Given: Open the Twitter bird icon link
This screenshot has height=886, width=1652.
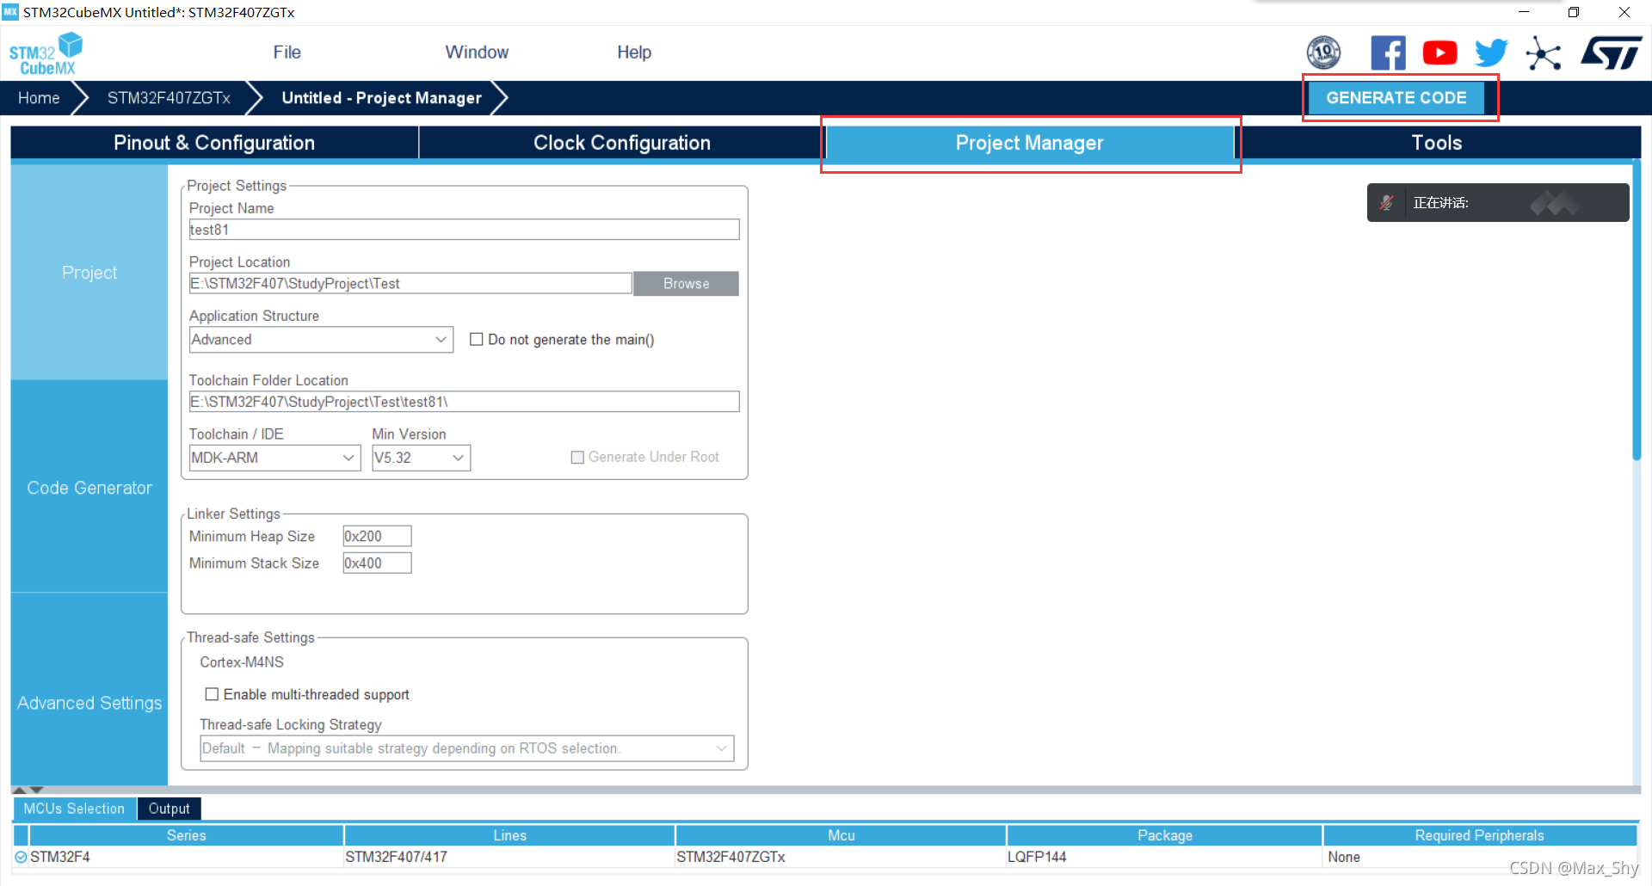Looking at the screenshot, I should [1491, 53].
